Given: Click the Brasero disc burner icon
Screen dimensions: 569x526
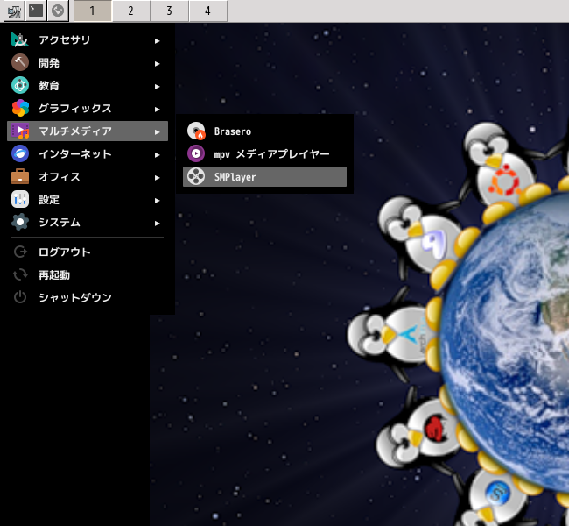Looking at the screenshot, I should pos(196,131).
